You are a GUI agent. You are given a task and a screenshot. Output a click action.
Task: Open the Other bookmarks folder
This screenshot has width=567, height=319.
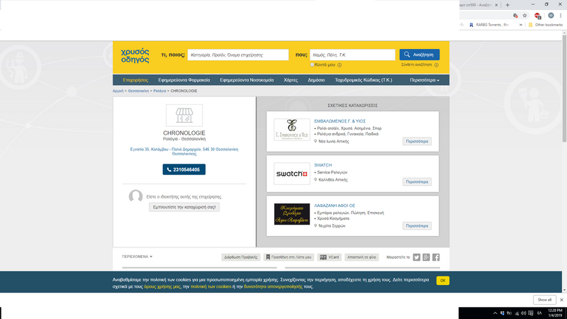pyautogui.click(x=546, y=25)
